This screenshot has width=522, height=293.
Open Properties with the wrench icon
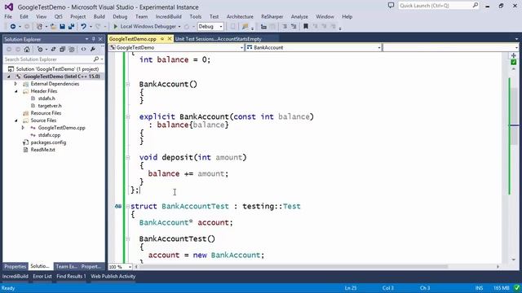point(92,49)
